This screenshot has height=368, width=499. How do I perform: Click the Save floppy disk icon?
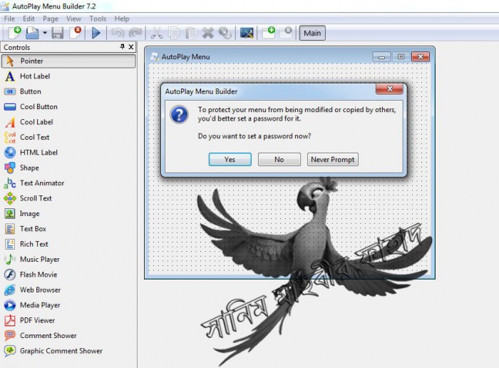click(58, 33)
